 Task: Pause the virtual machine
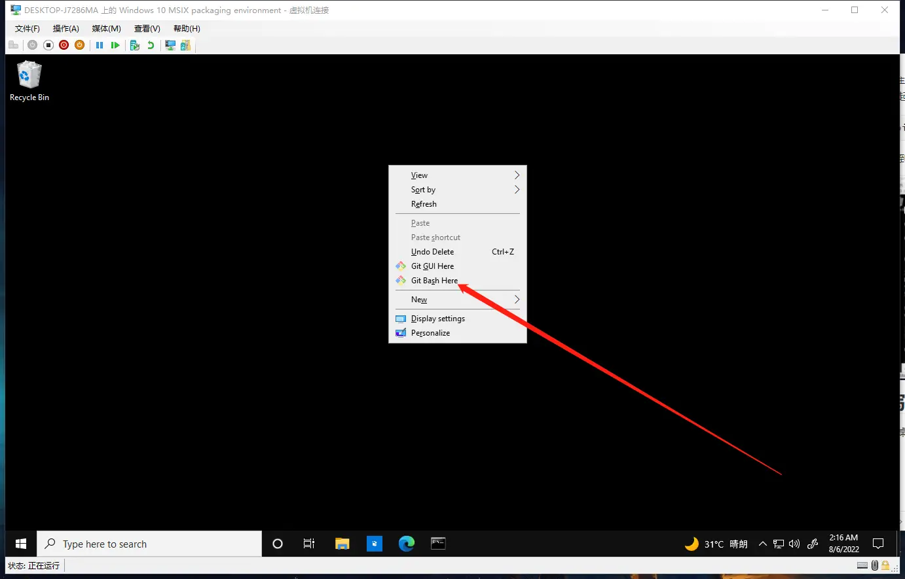pos(100,45)
